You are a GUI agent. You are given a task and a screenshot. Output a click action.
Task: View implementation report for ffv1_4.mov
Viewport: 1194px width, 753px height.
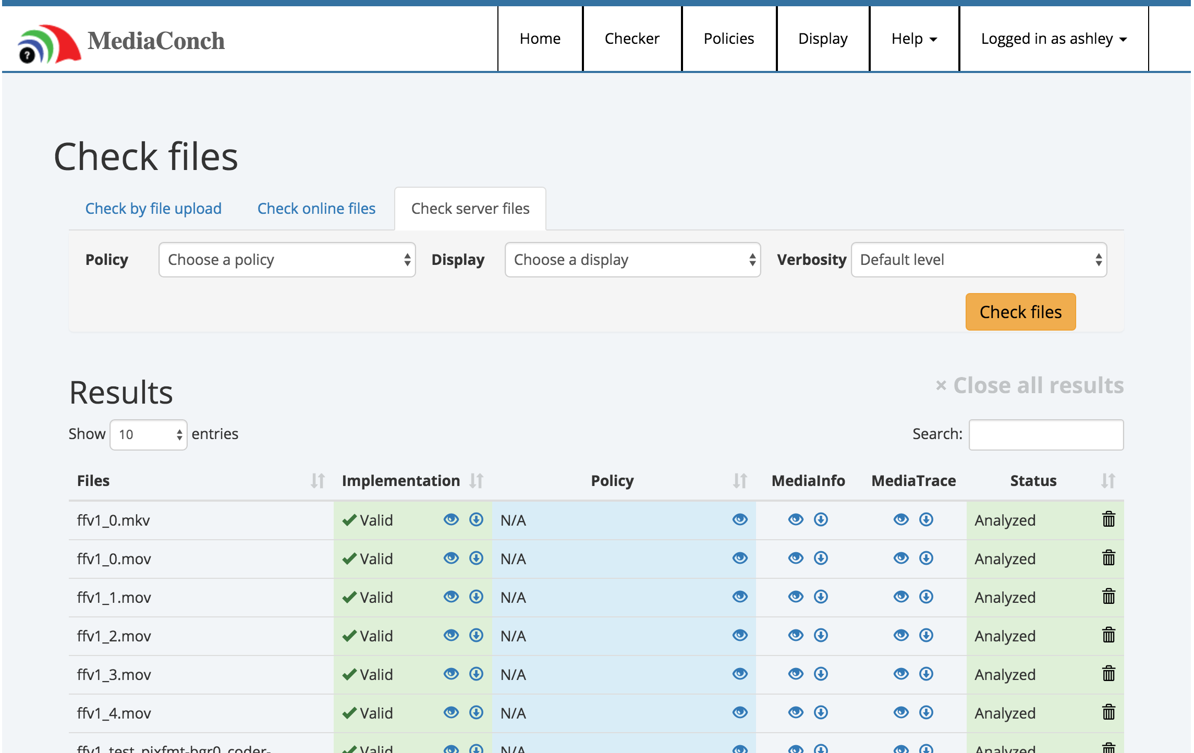[x=451, y=712]
